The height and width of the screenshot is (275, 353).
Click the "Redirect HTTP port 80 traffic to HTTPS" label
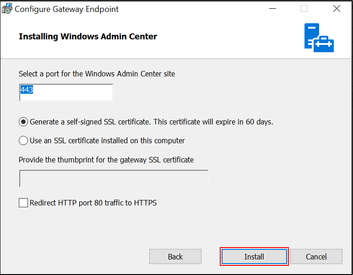93,203
